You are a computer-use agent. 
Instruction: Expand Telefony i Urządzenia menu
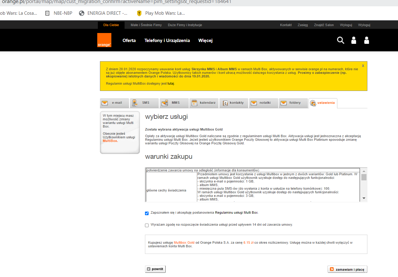point(167,41)
